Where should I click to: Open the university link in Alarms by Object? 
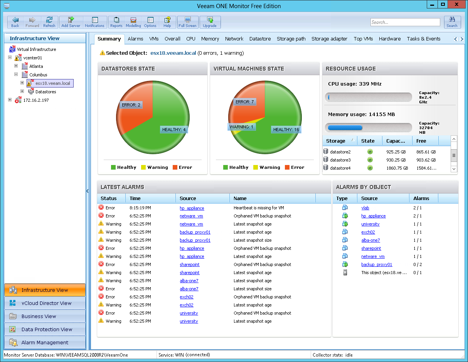pos(370,224)
